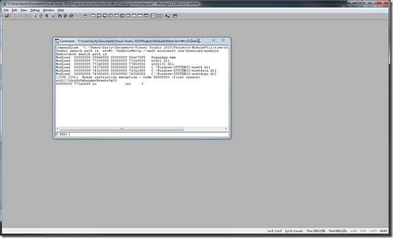393x238 pixels.
Task: Open the Command Browser toolbar icon
Action: point(146,16)
